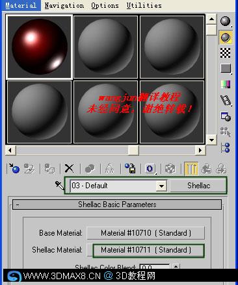This screenshot has height=285, width=238.
Task: Click Assign Material to Selection icon
Action: 49,168
